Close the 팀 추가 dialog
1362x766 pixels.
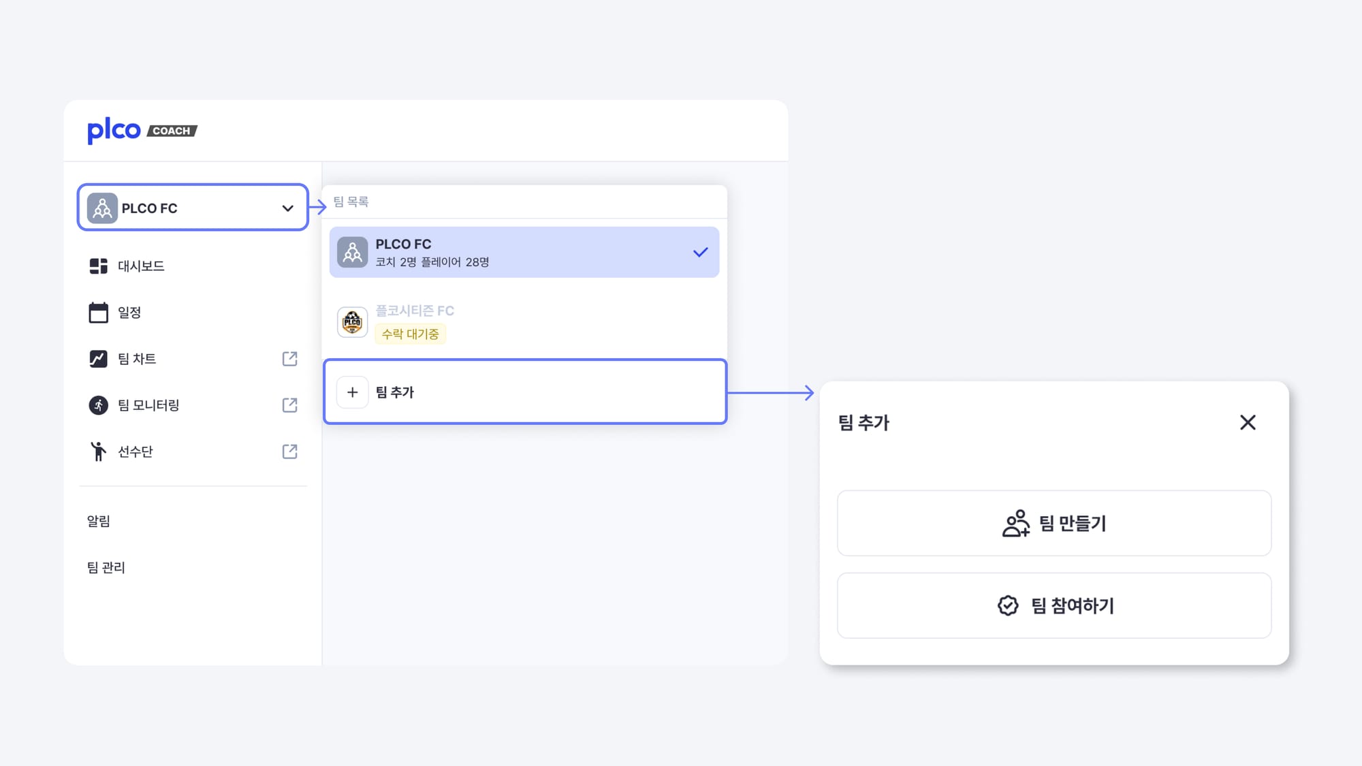coord(1248,422)
